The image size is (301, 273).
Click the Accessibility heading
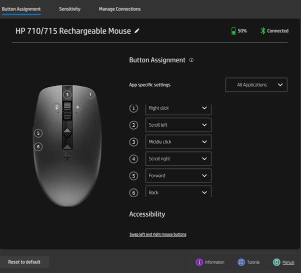147,214
